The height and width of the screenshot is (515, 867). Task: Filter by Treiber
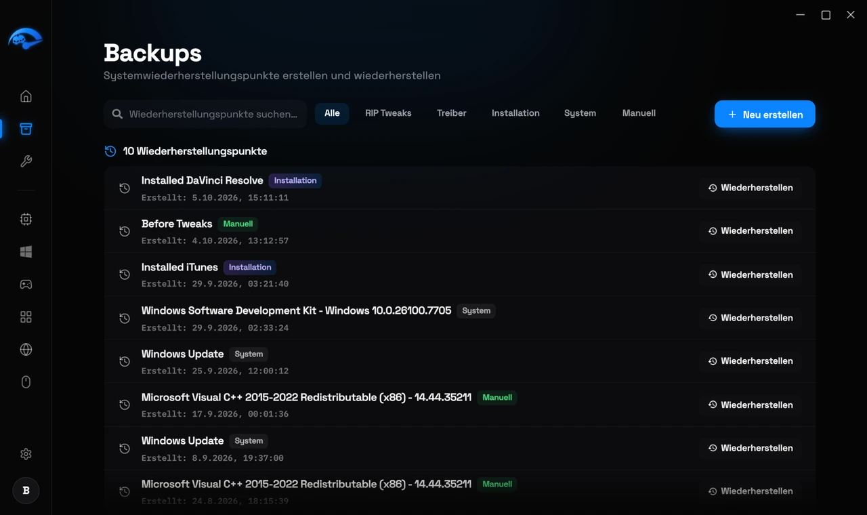[x=452, y=113]
